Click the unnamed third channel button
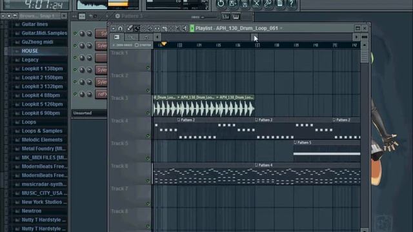This screenshot has width=413, height=232. click(101, 57)
